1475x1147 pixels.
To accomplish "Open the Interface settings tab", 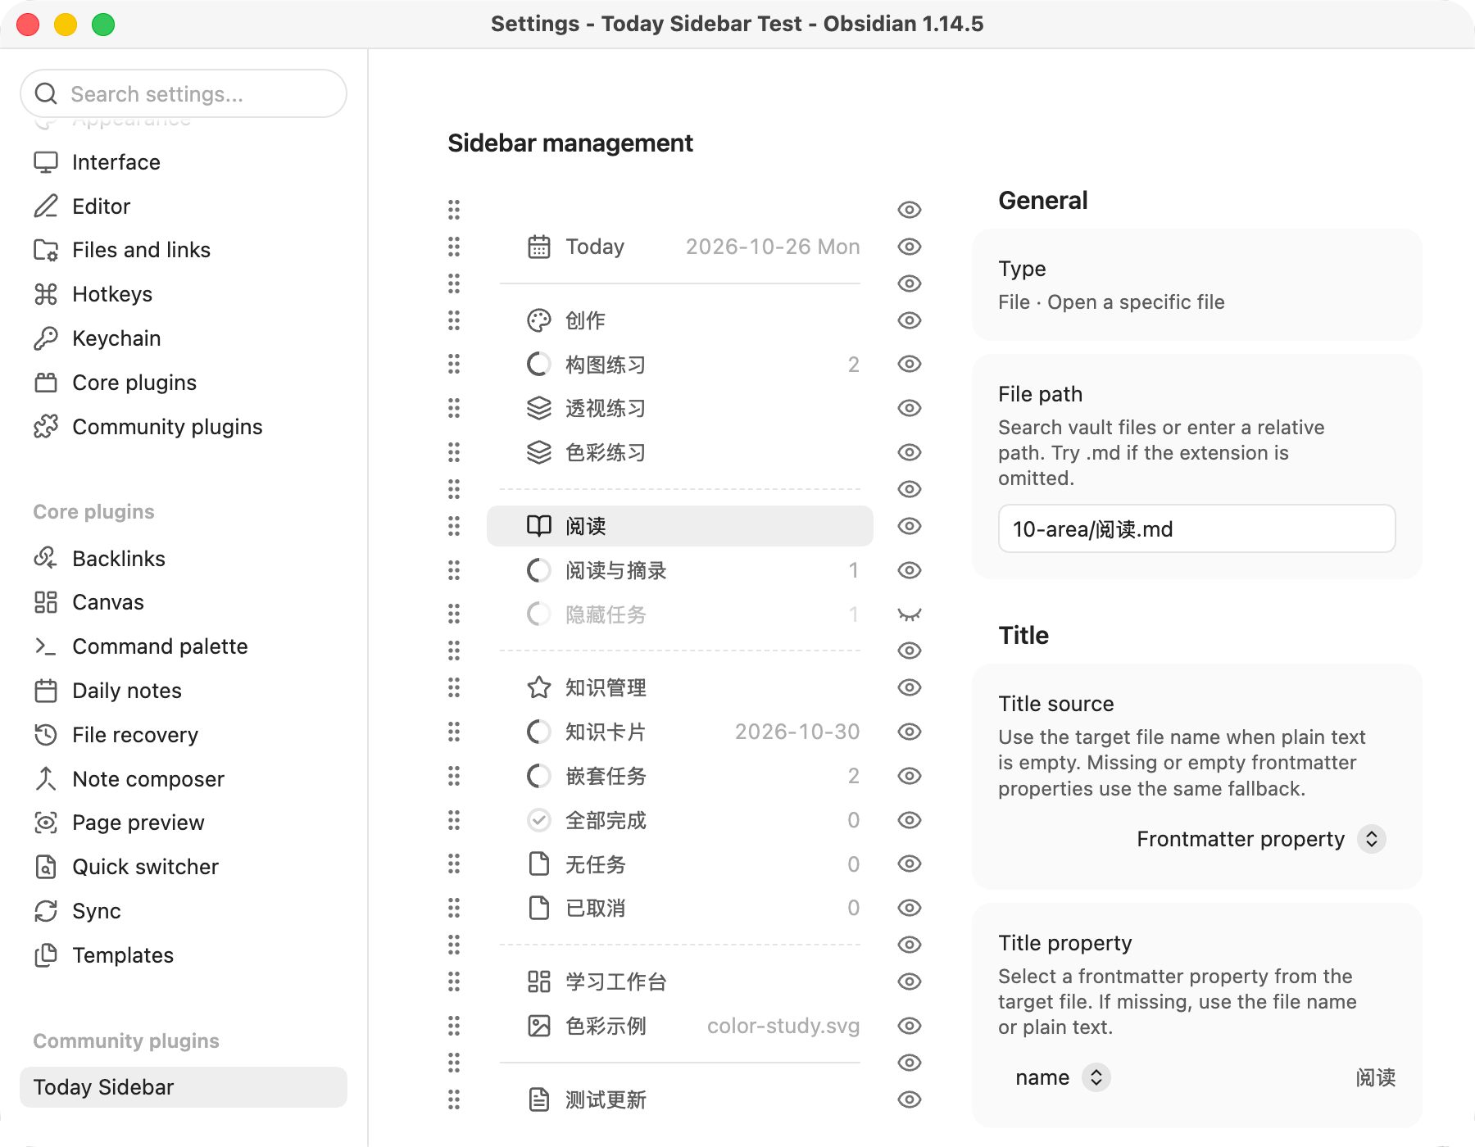I will click(x=184, y=162).
